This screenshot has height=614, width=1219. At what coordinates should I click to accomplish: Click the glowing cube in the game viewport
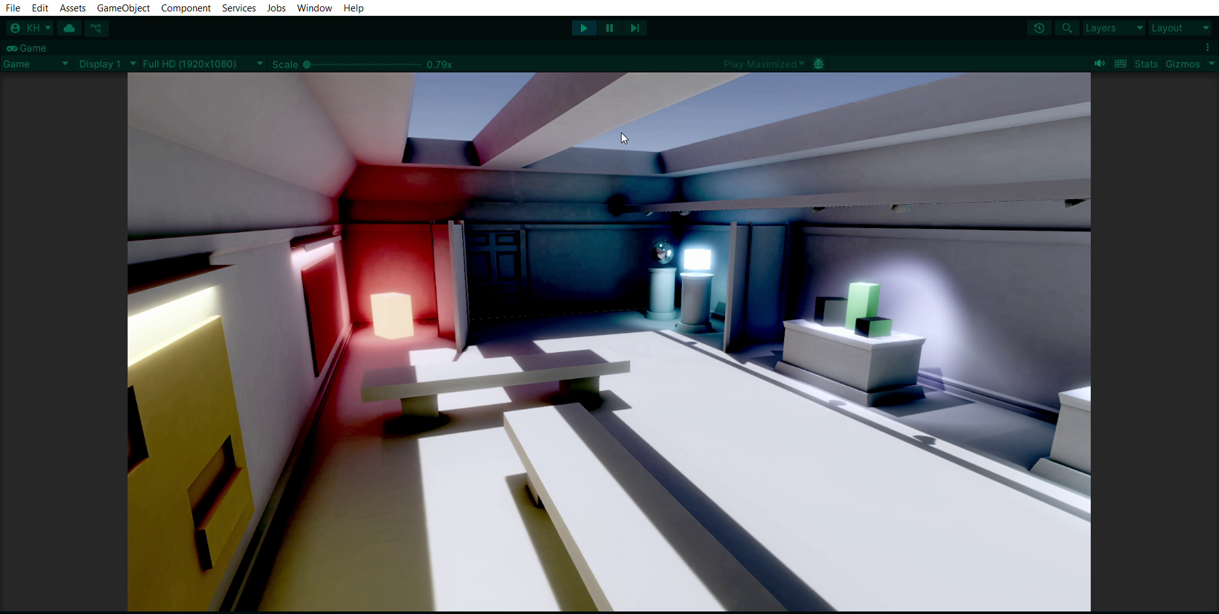pyautogui.click(x=392, y=315)
